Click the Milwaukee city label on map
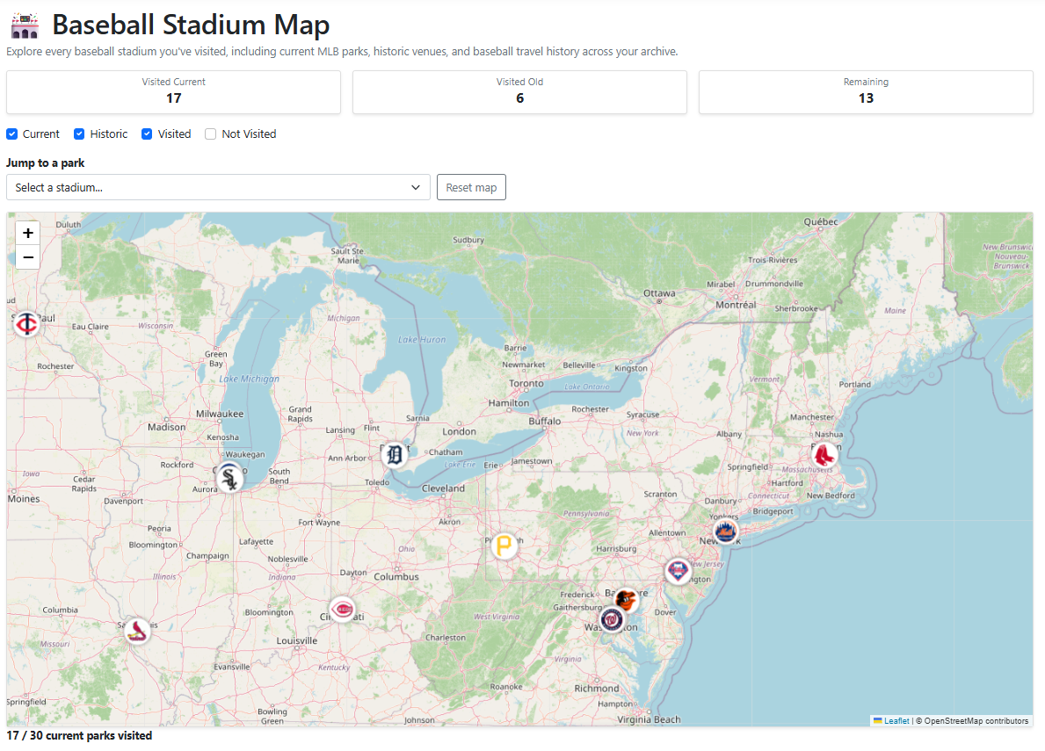 click(220, 414)
